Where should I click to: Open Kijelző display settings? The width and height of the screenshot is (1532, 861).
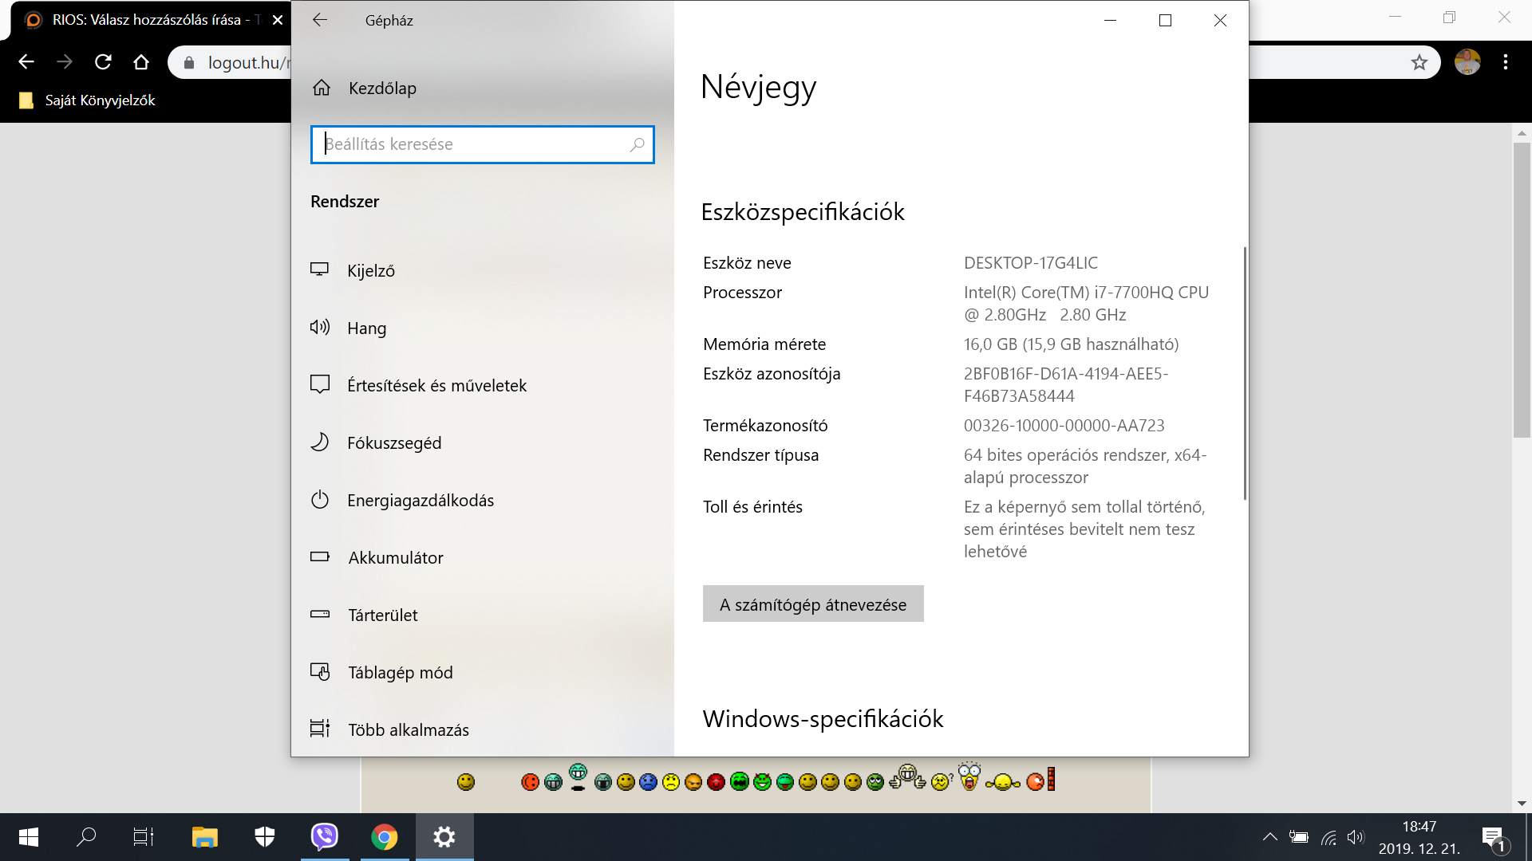(x=370, y=271)
